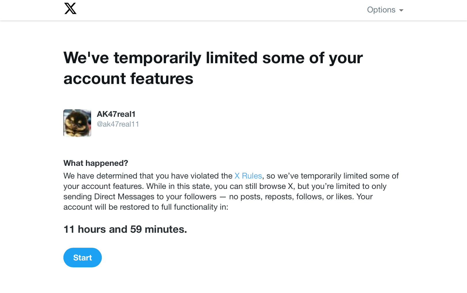Screen dimensions: 467x293
Task: Open the X Rules link
Action: click(x=248, y=176)
